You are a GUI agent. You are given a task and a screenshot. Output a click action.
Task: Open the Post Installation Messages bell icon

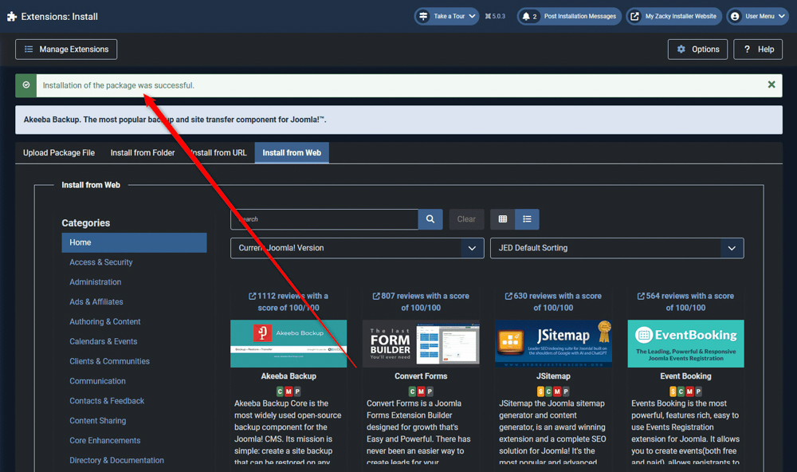coord(525,15)
